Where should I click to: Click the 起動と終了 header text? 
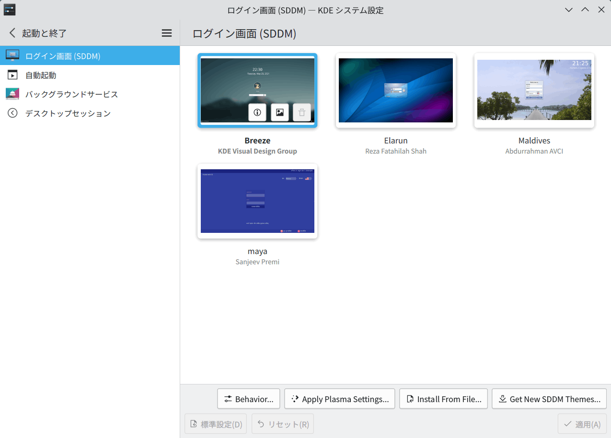[x=44, y=33]
